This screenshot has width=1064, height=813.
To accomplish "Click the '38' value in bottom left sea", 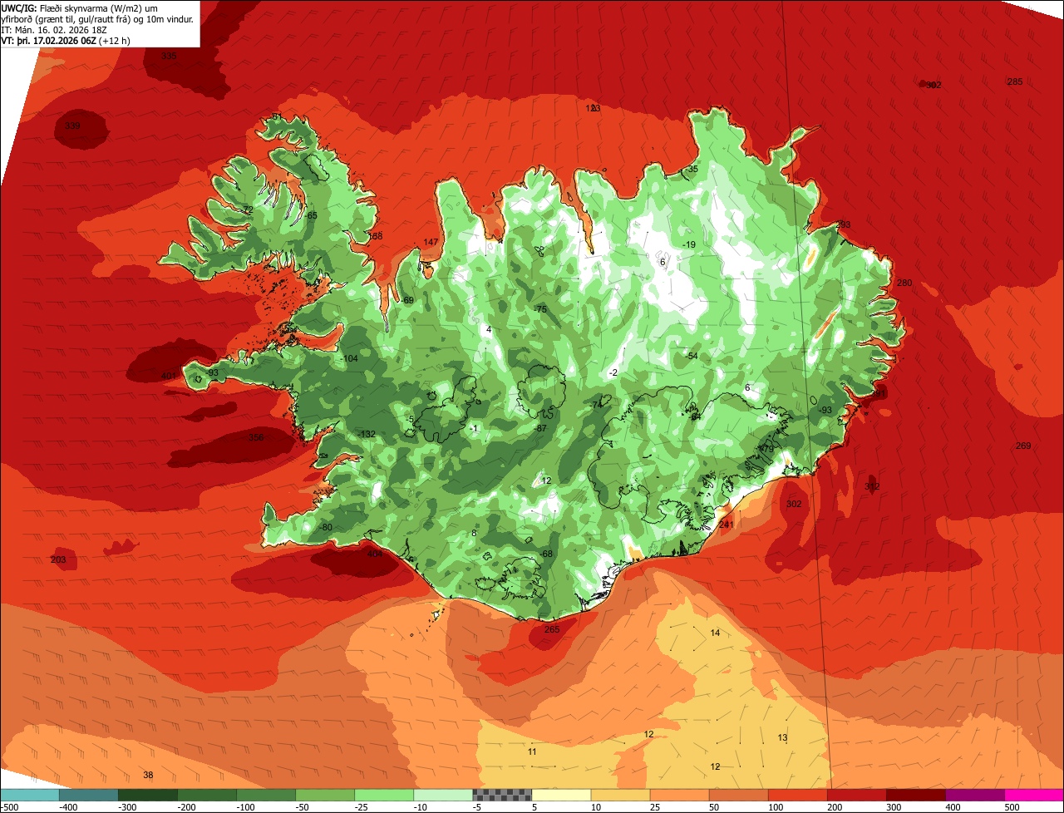I will tap(148, 775).
